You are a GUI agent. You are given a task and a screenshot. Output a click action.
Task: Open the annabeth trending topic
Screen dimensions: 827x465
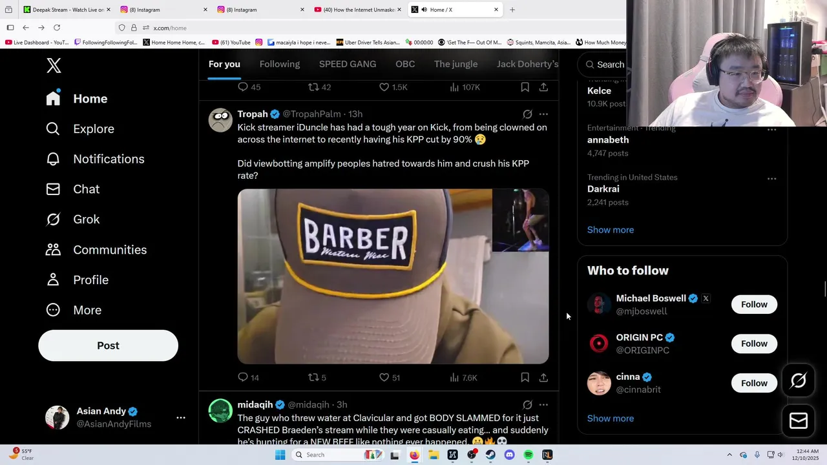pyautogui.click(x=608, y=140)
